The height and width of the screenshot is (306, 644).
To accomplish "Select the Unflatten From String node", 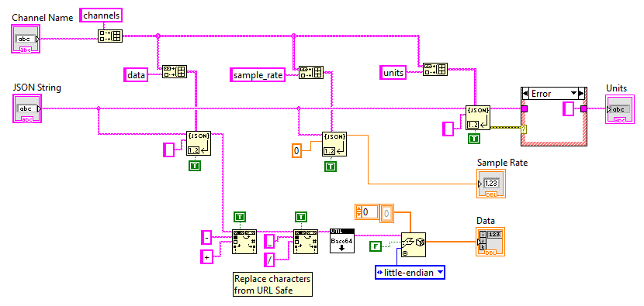I will coord(414,244).
